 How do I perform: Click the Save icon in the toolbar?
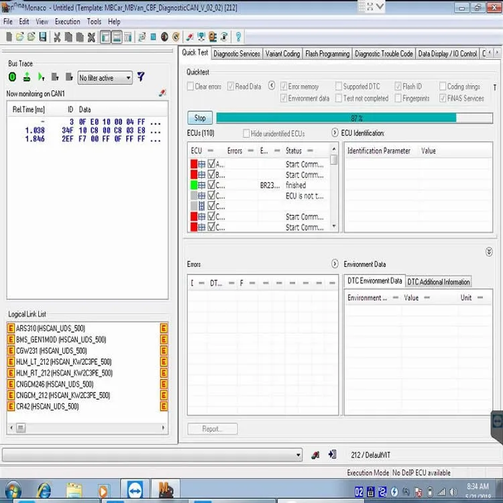(43, 37)
